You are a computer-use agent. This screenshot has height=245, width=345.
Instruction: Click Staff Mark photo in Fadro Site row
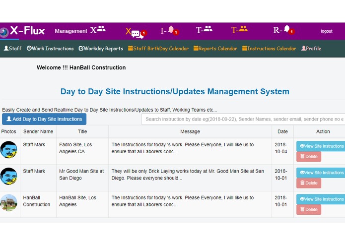[x=8, y=150]
